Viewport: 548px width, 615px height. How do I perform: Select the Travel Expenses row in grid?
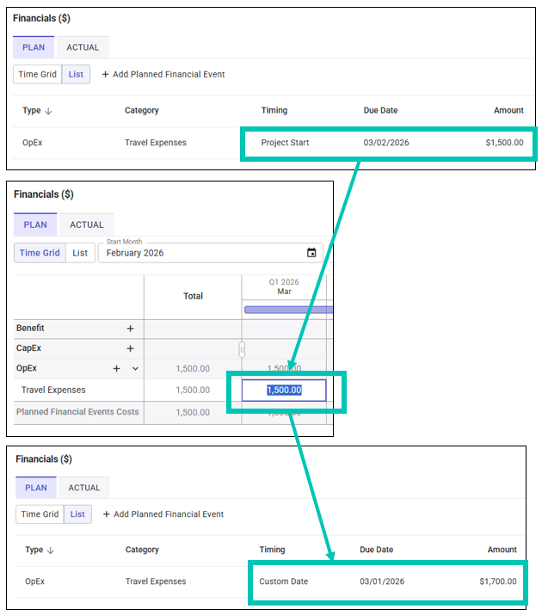click(x=53, y=390)
